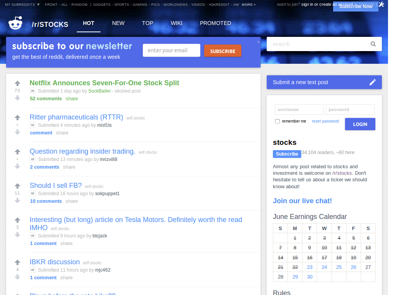Viewport: 393px width, 295px height.
Task: Open 52 comments on Netflix post
Action: [x=46, y=99]
